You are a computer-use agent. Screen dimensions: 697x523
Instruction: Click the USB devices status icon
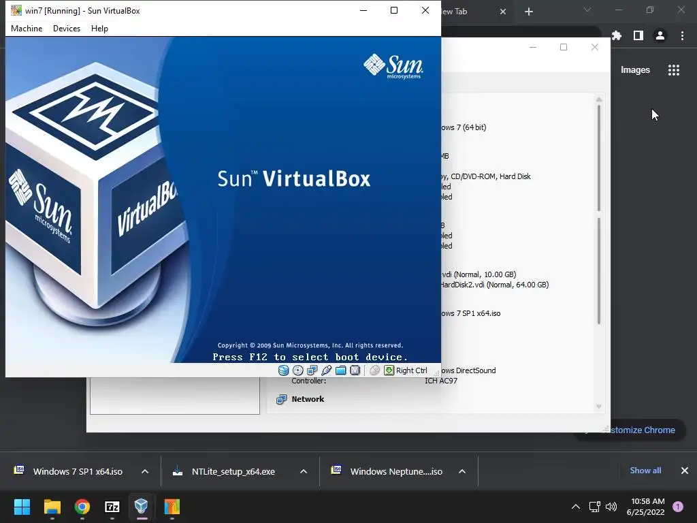click(x=326, y=370)
